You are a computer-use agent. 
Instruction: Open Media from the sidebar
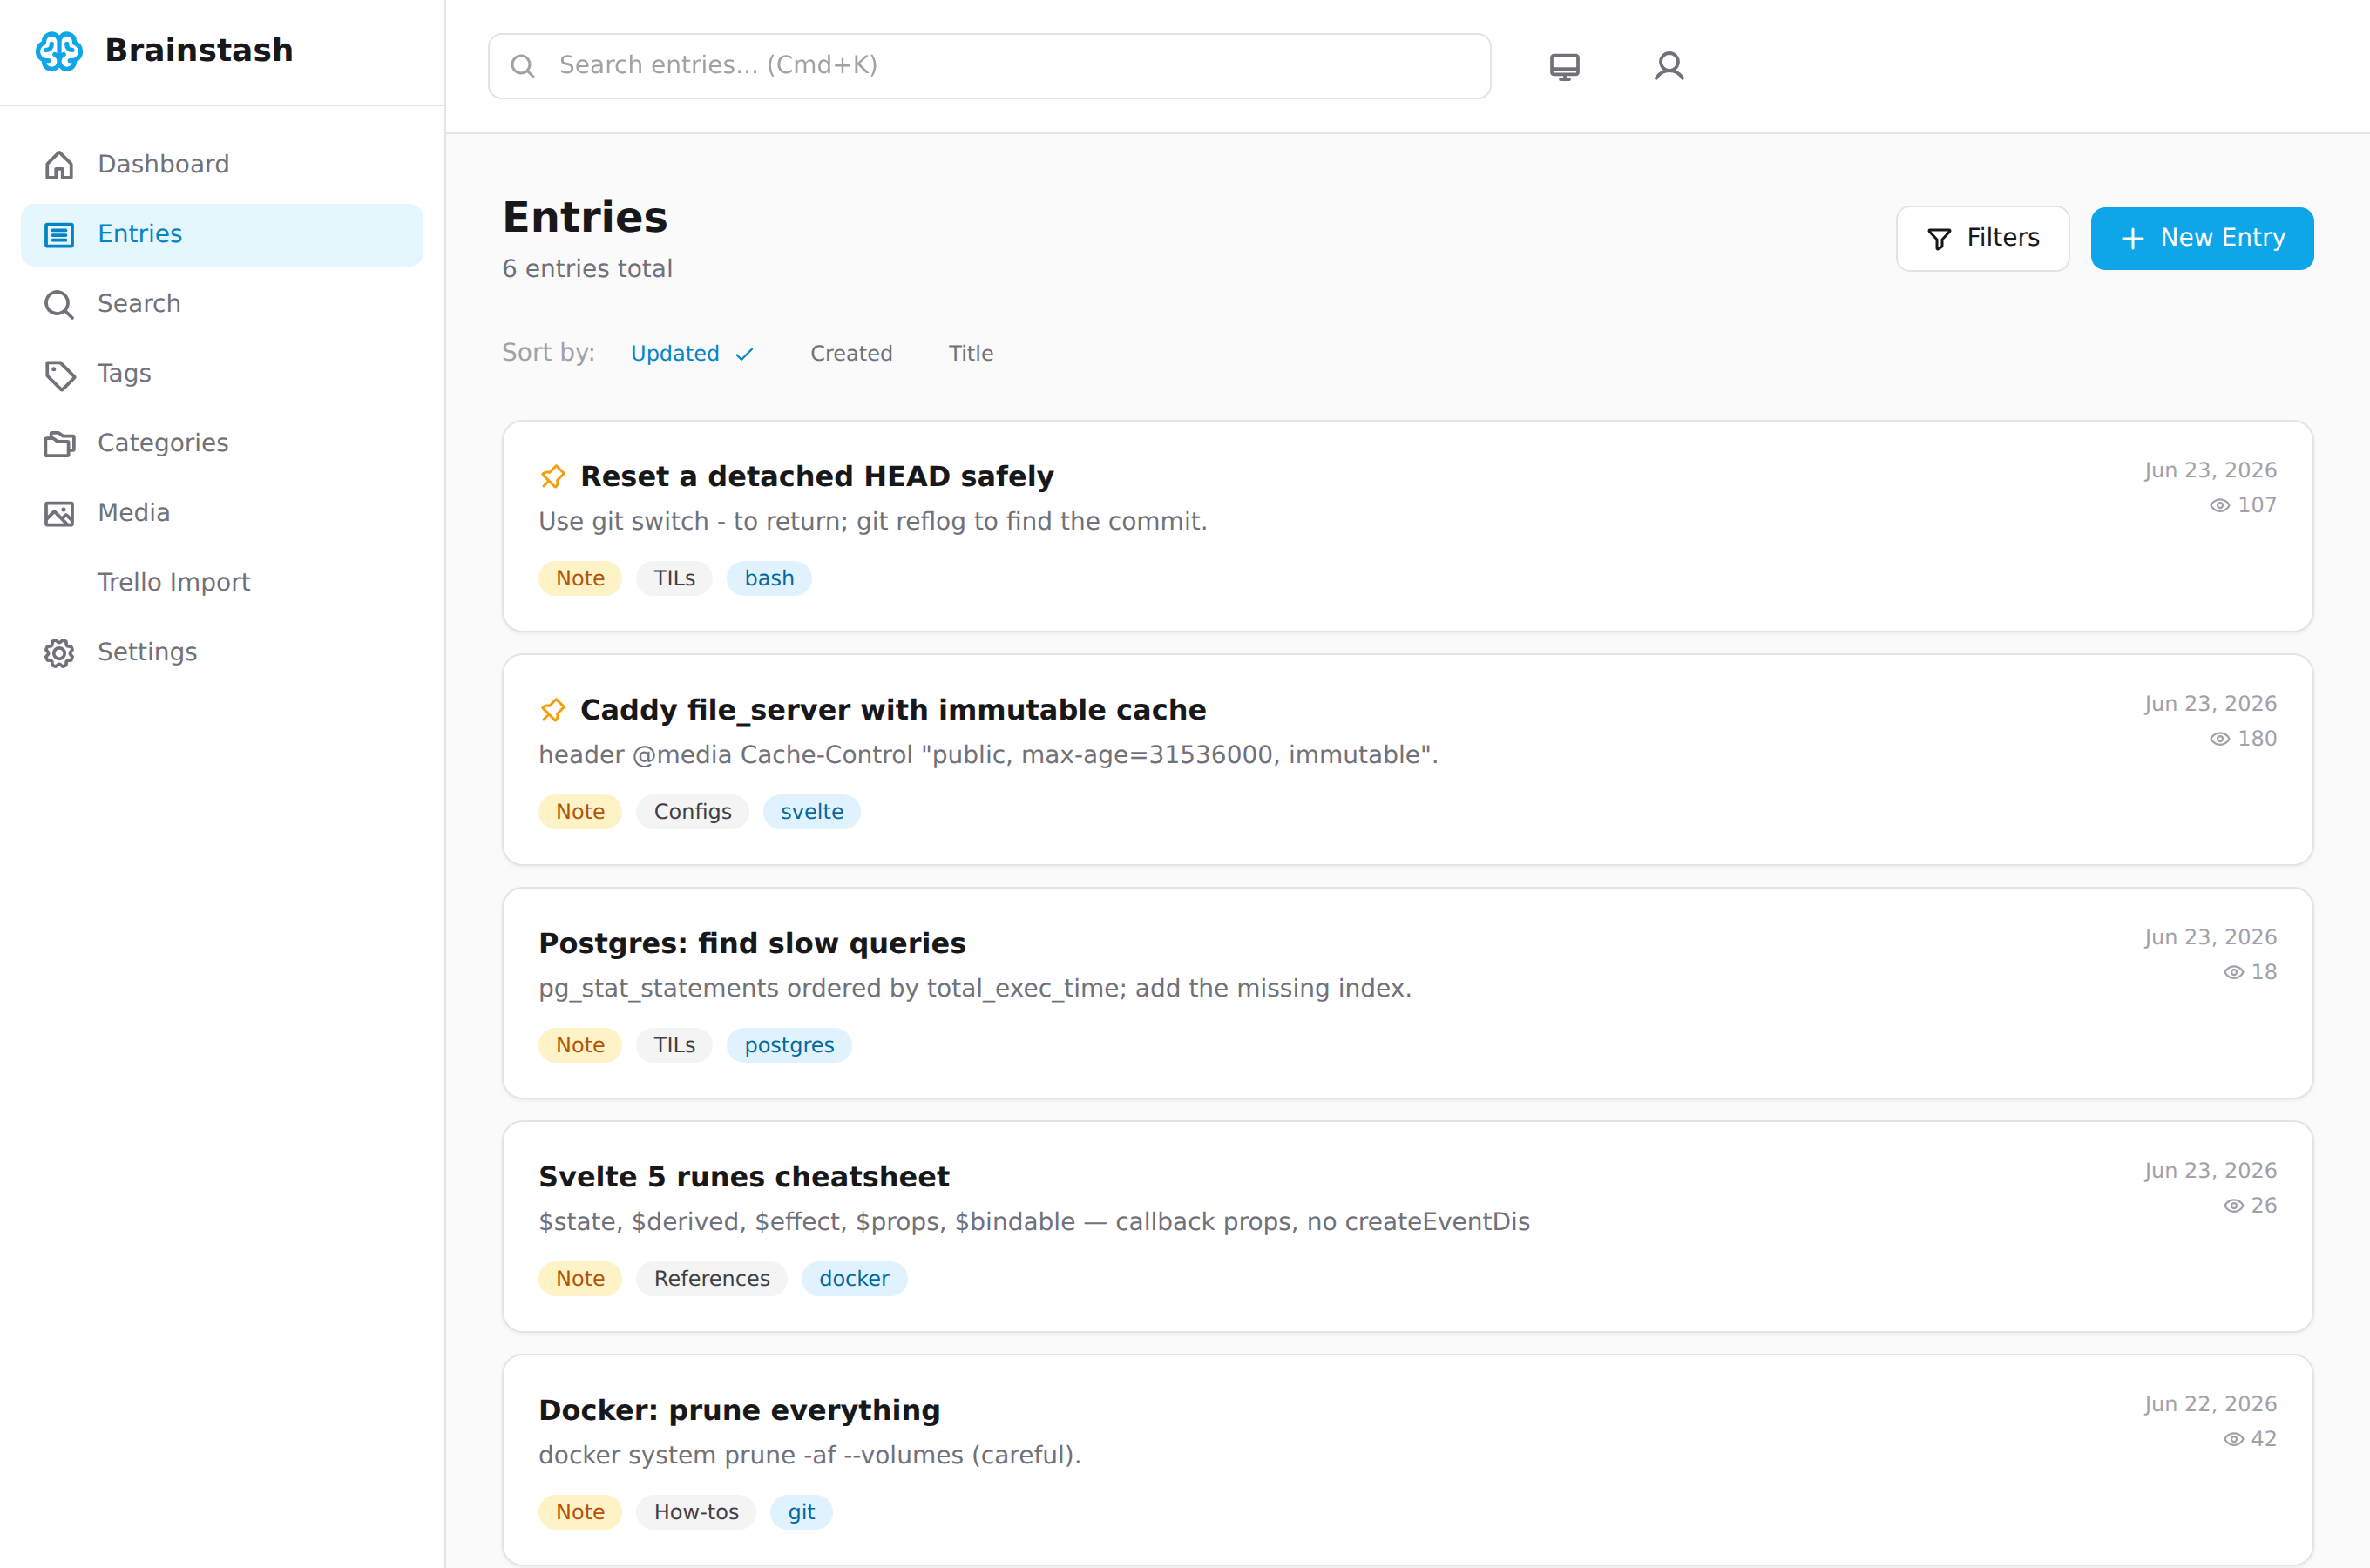pos(222,513)
